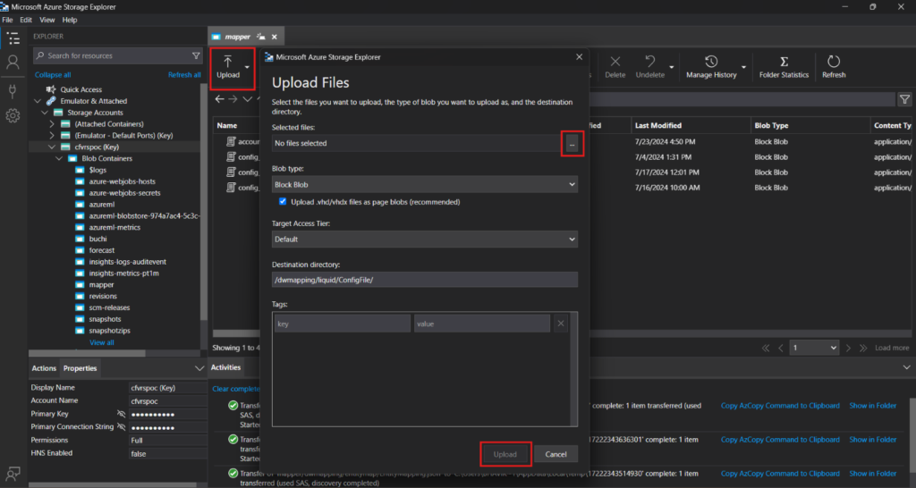Viewport: 916px width, 488px height.
Task: Click the Upload button in dialog
Action: pyautogui.click(x=505, y=454)
